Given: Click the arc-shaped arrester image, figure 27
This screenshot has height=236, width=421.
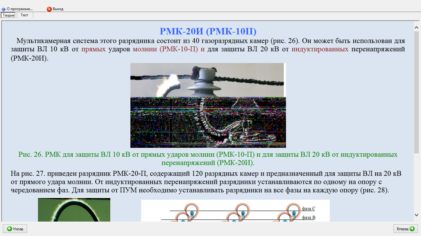Looking at the screenshot, I should pyautogui.click(x=74, y=209).
